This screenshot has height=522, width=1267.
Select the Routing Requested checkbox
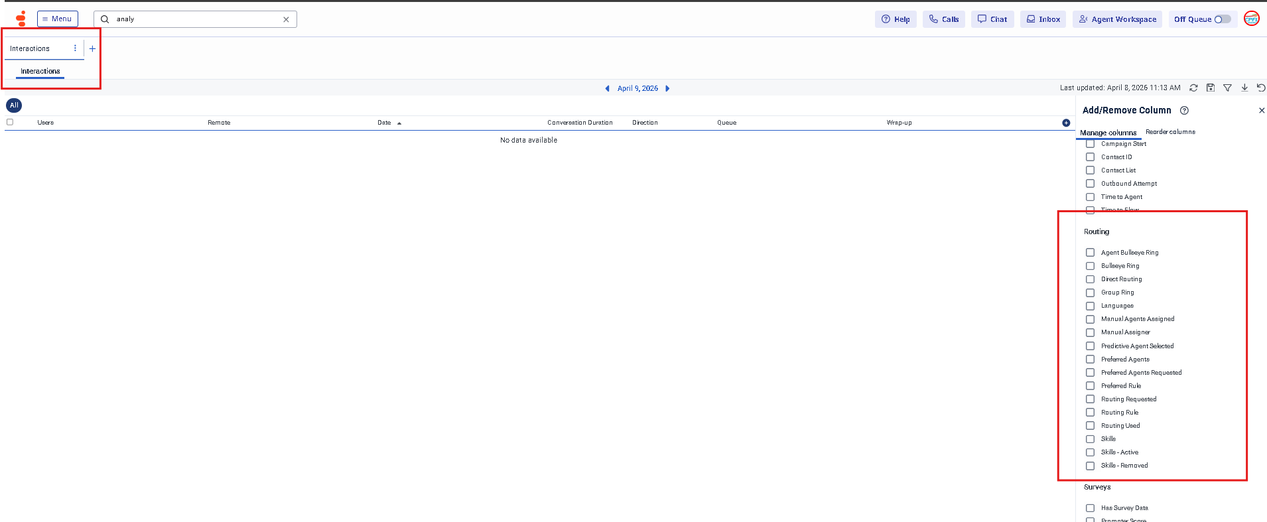[1090, 399]
